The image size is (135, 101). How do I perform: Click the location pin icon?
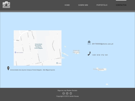click(x=8, y=68)
